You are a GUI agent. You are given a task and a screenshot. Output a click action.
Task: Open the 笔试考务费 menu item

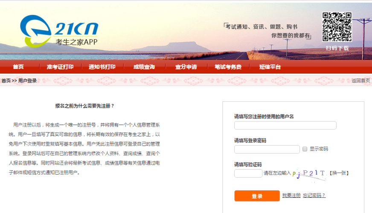click(228, 67)
